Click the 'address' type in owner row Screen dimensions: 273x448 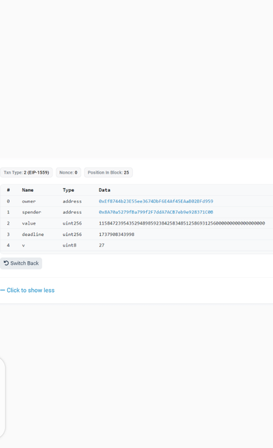point(72,201)
